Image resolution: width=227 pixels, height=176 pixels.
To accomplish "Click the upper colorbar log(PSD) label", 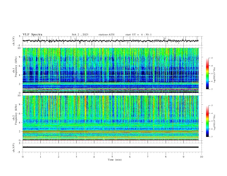I will 215,75.
